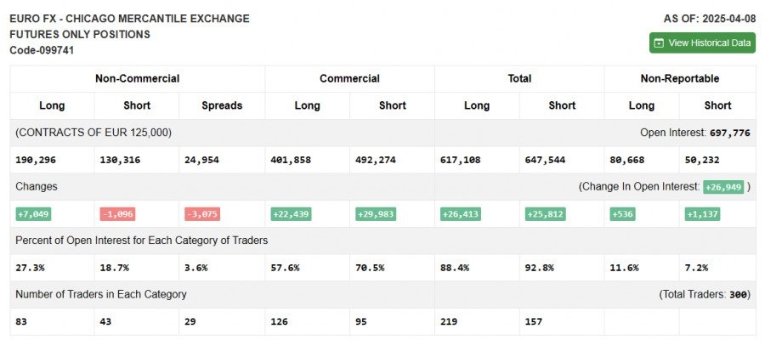Image resolution: width=765 pixels, height=340 pixels.
Task: Click the +536 non-reportable change badge
Action: pos(623,214)
